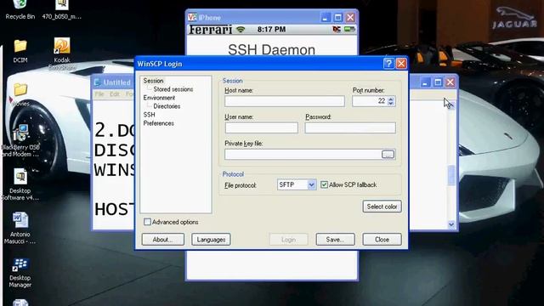544x306 pixels.
Task: Click the Port number field
Action: (370, 101)
